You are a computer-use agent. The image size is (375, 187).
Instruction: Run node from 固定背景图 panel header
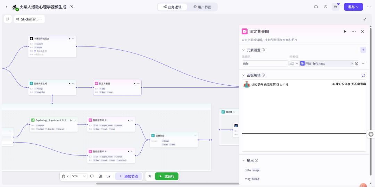[x=345, y=31]
